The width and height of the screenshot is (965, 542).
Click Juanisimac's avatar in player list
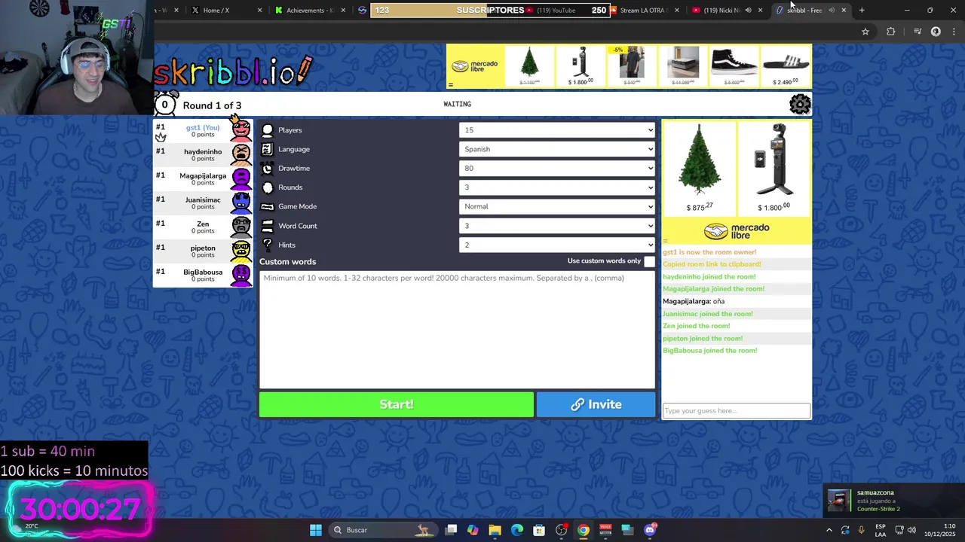(x=241, y=202)
